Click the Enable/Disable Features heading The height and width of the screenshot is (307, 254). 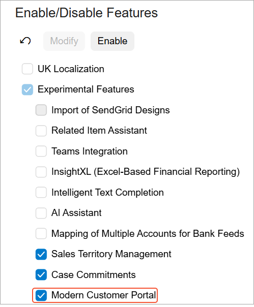87,13
